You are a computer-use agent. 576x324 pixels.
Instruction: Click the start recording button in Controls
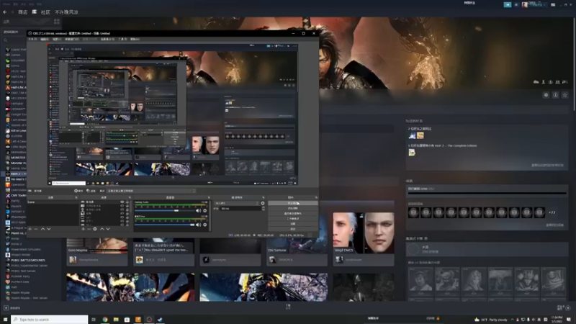(x=292, y=208)
